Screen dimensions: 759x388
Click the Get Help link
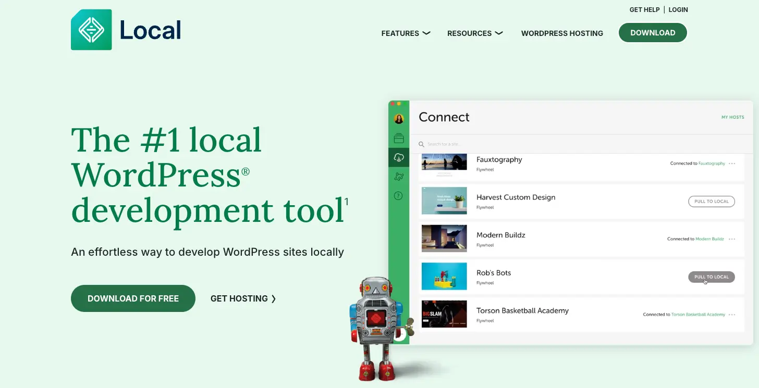644,10
